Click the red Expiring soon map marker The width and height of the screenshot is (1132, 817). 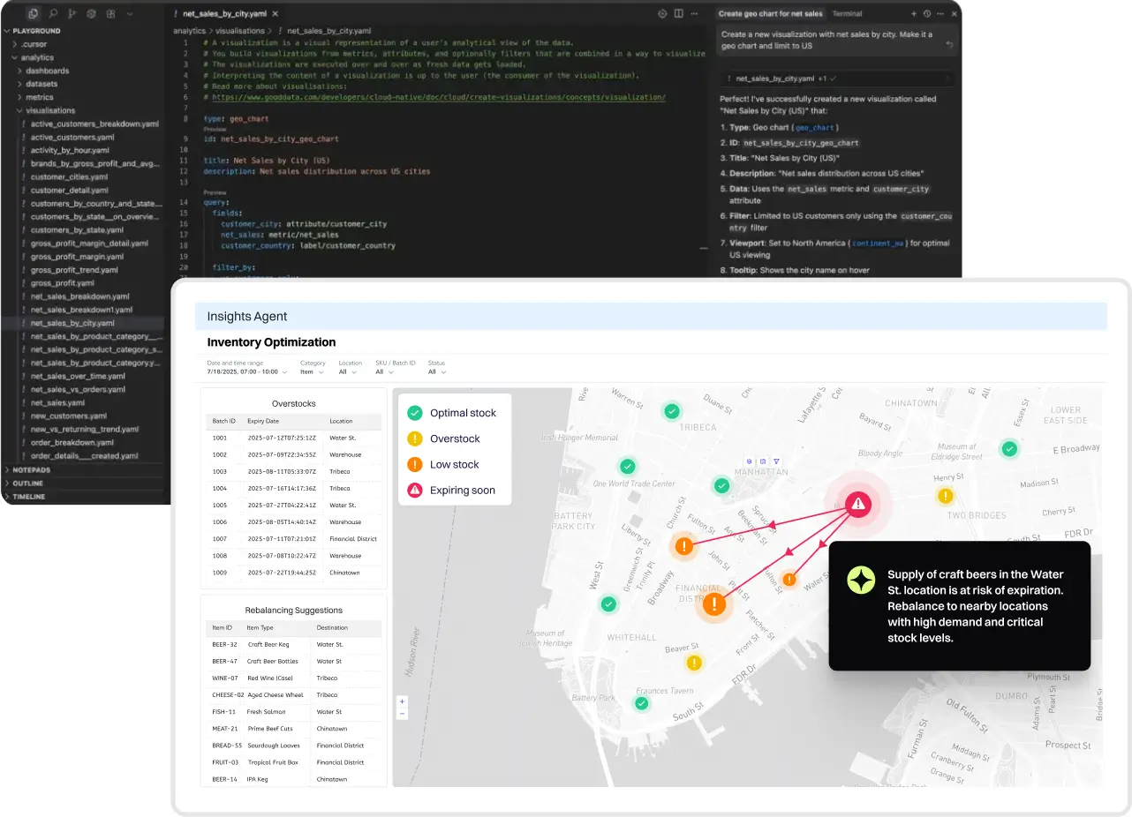(857, 504)
